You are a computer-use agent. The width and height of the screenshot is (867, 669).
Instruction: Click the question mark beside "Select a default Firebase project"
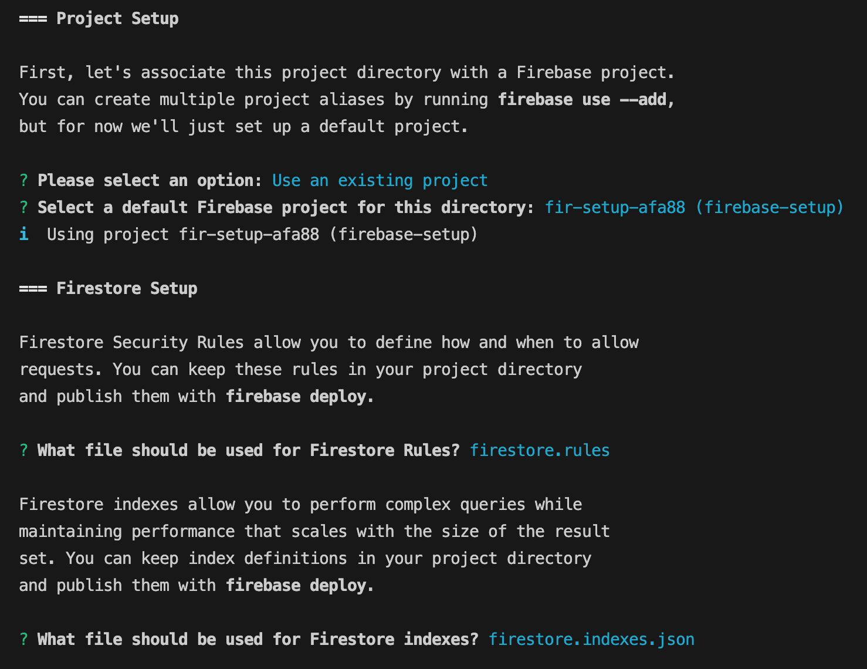(x=23, y=207)
